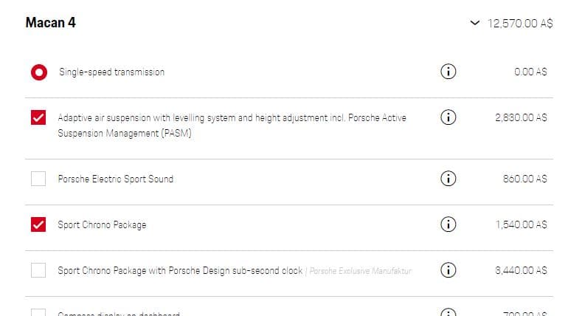The height and width of the screenshot is (316, 585).
Task: Click the Single-speed transmission label
Action: (112, 72)
